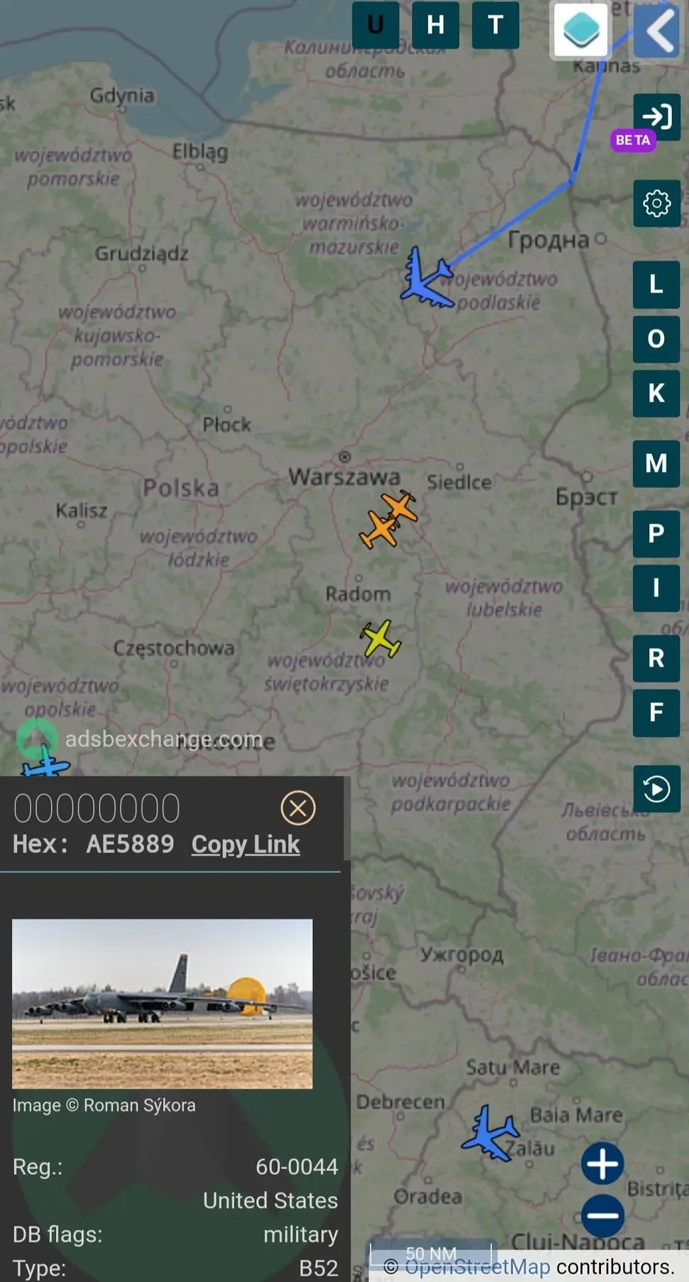Click the Copy Link link
689x1282 pixels.
click(246, 844)
